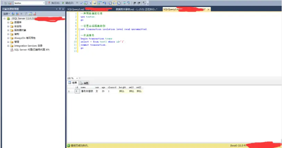This screenshot has height=148, width=282.
Task: Click the row 1 header in results grid
Action: coord(71,91)
